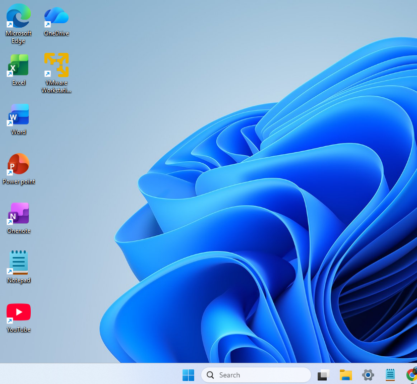This screenshot has width=417, height=384.
Task: Select the OneNote desktop shortcut
Action: click(x=18, y=214)
